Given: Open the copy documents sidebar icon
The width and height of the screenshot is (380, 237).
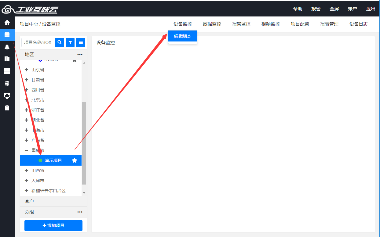Looking at the screenshot, I should pos(7,59).
